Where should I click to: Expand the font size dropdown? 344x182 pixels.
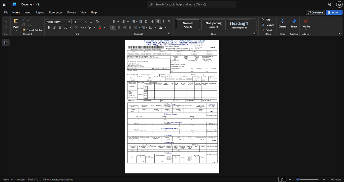tap(81, 22)
